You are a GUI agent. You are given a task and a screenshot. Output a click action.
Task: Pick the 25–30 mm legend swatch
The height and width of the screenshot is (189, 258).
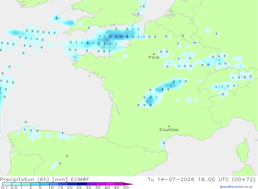(x=82, y=184)
